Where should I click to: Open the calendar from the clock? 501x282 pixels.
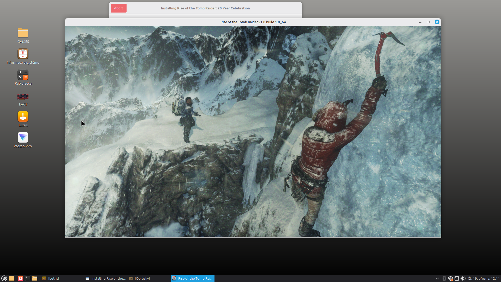pos(484,278)
